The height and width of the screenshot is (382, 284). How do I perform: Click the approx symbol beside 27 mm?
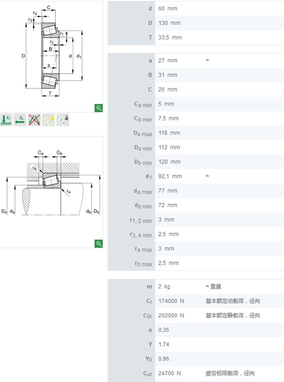pos(207,60)
